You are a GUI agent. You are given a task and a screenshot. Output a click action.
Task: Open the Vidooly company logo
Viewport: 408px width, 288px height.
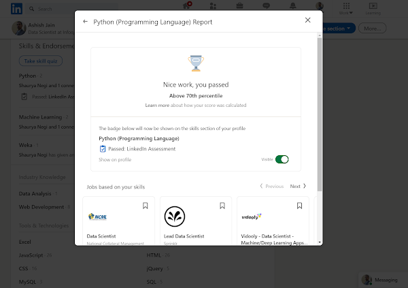tap(252, 217)
